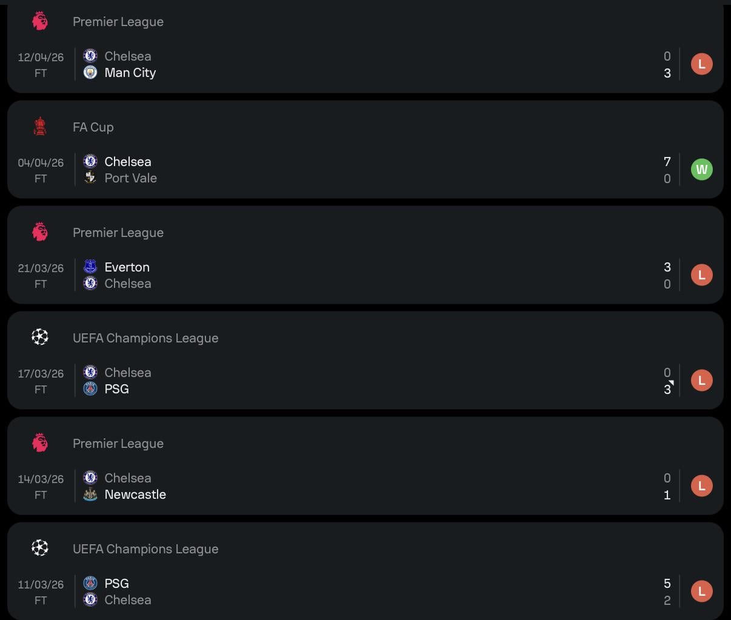Click the Everton club crest

pos(90,267)
